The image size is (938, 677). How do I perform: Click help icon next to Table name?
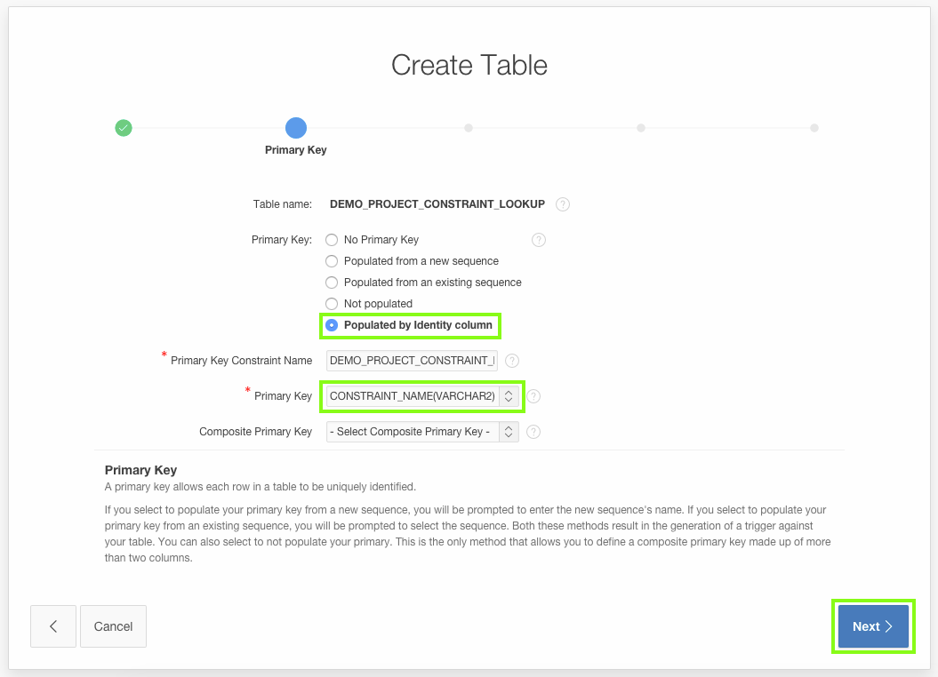(x=563, y=204)
